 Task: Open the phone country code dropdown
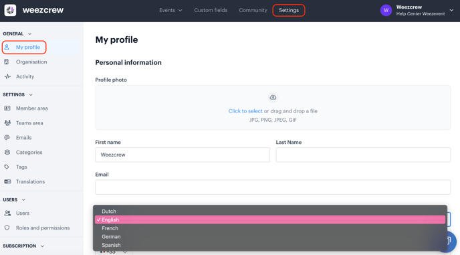coord(114,252)
